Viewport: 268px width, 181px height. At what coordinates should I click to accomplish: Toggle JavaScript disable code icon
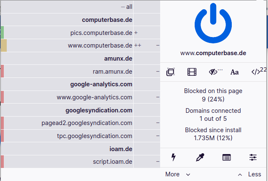(x=256, y=72)
